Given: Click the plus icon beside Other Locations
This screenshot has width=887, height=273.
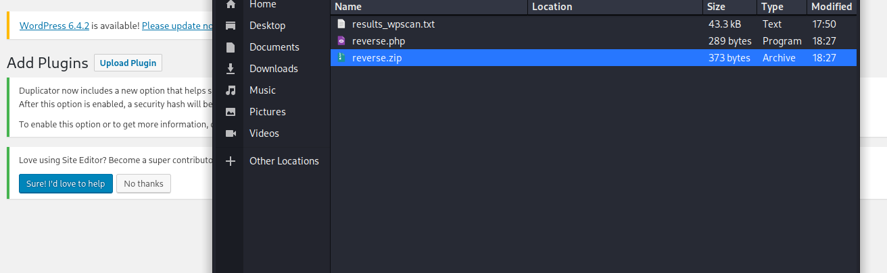Looking at the screenshot, I should tap(231, 161).
